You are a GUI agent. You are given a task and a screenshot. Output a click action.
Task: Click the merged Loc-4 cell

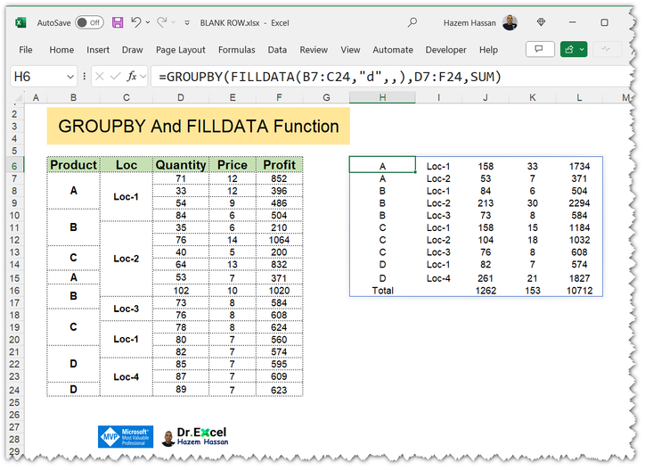pyautogui.click(x=127, y=377)
